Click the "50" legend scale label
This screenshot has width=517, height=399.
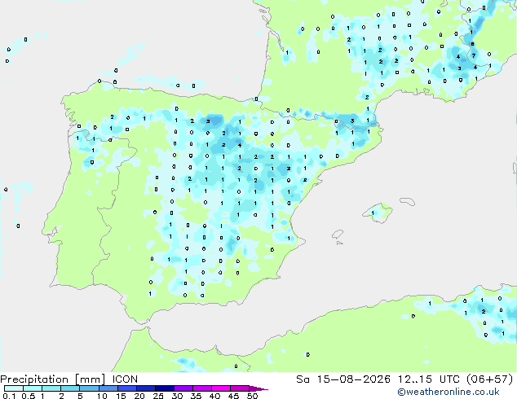pos(252,396)
